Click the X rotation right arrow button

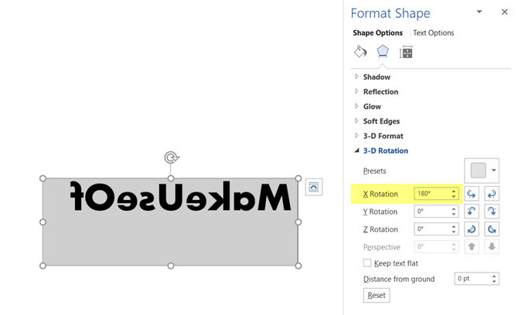pos(492,194)
